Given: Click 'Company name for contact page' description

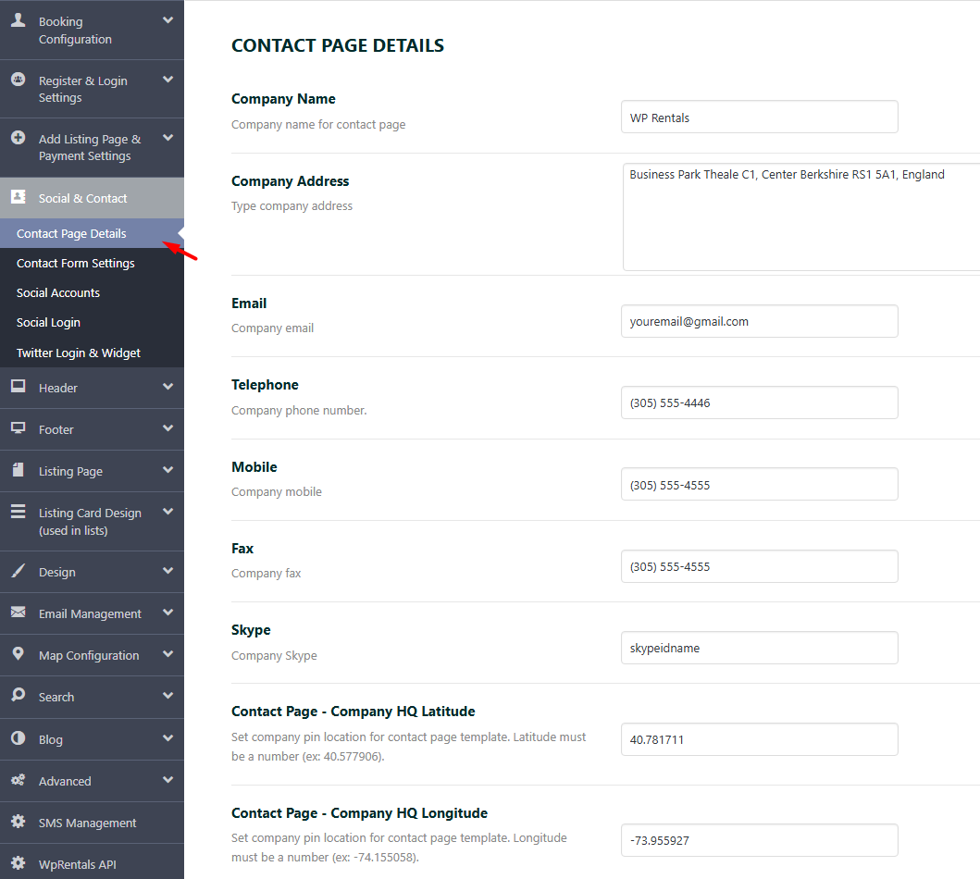Looking at the screenshot, I should pyautogui.click(x=318, y=124).
